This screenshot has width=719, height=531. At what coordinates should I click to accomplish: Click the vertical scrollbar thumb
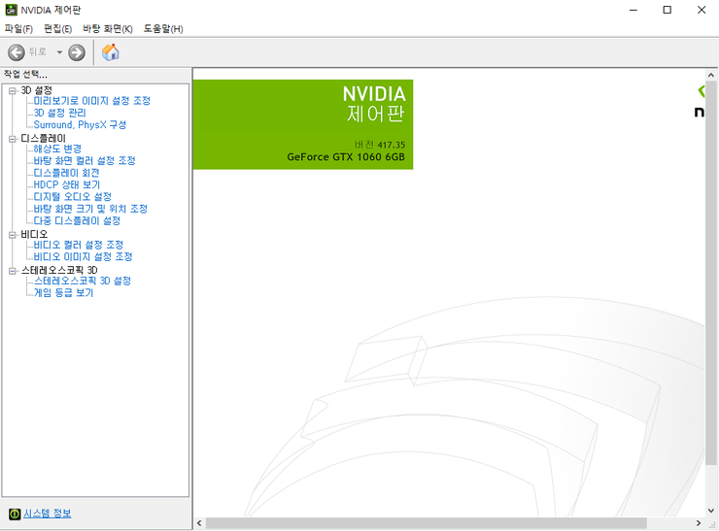(711, 274)
